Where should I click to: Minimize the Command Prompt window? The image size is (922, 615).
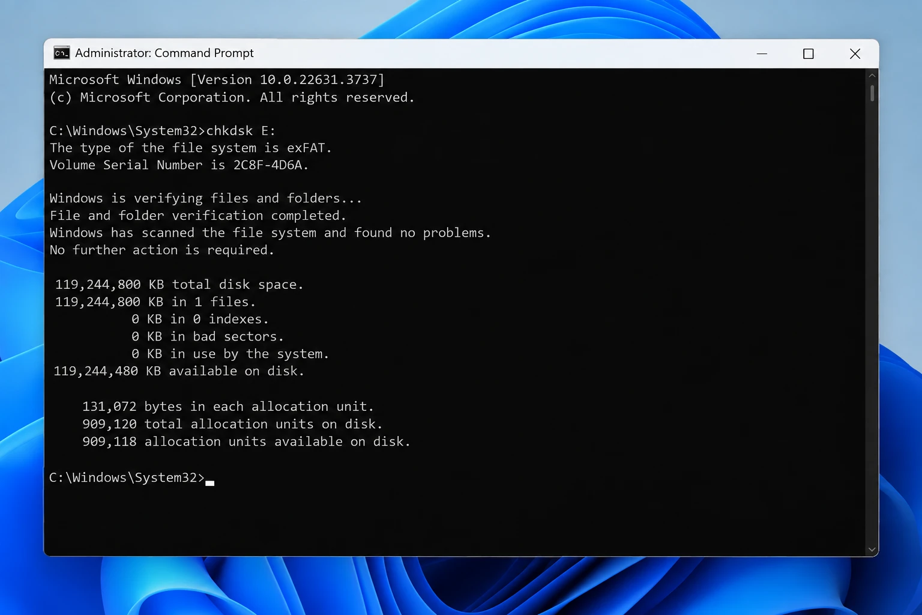(762, 53)
